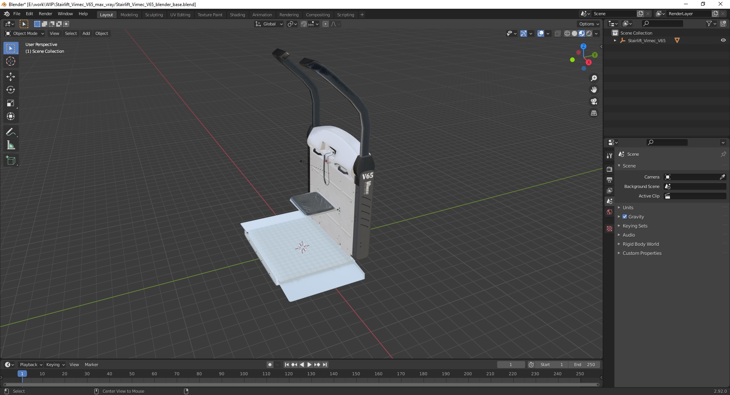
Task: Open the View Layer properties tab
Action: pyautogui.click(x=609, y=190)
